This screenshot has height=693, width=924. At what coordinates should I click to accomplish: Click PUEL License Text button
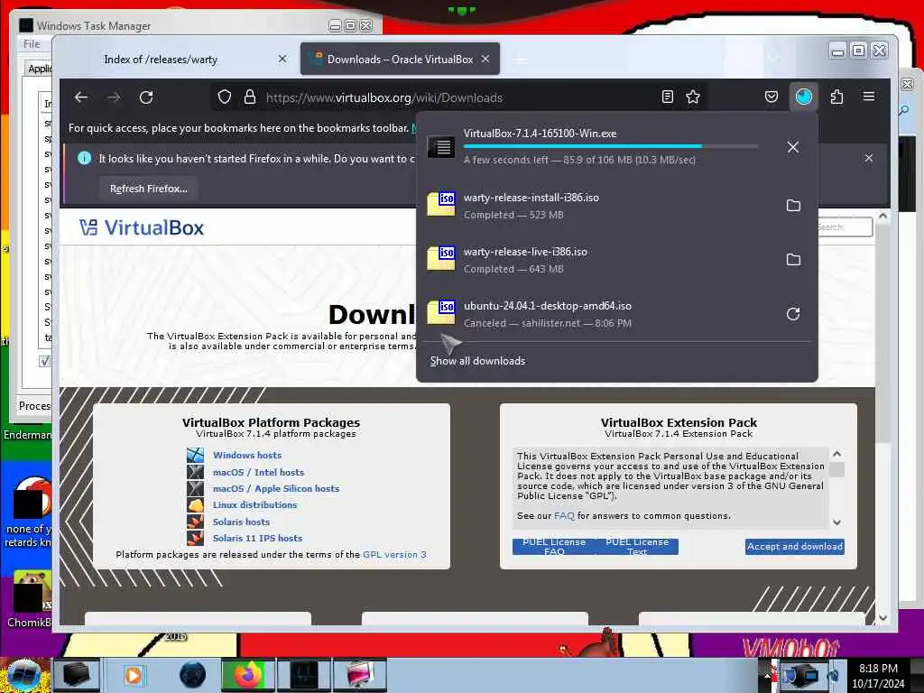(x=637, y=546)
